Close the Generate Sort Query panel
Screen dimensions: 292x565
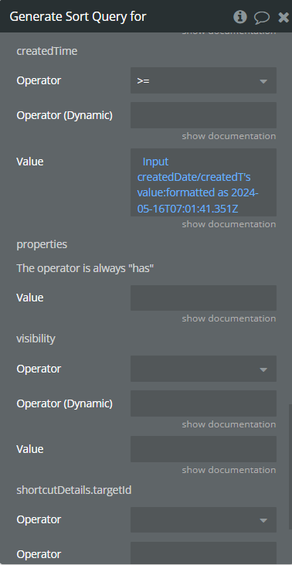[284, 17]
